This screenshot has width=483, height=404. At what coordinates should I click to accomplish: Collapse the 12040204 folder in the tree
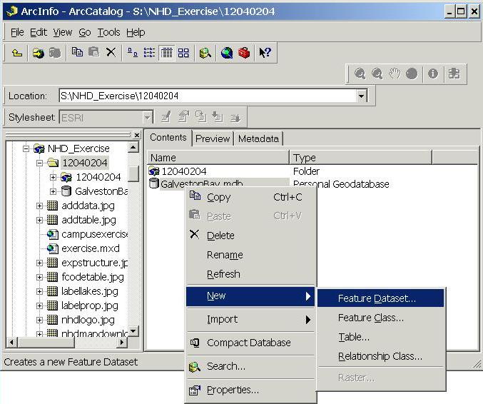point(41,163)
